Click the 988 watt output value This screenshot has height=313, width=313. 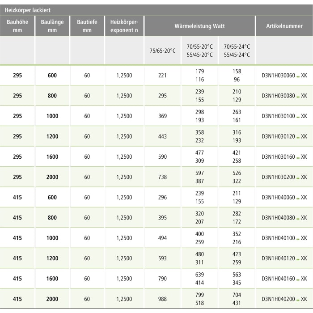[x=163, y=299]
